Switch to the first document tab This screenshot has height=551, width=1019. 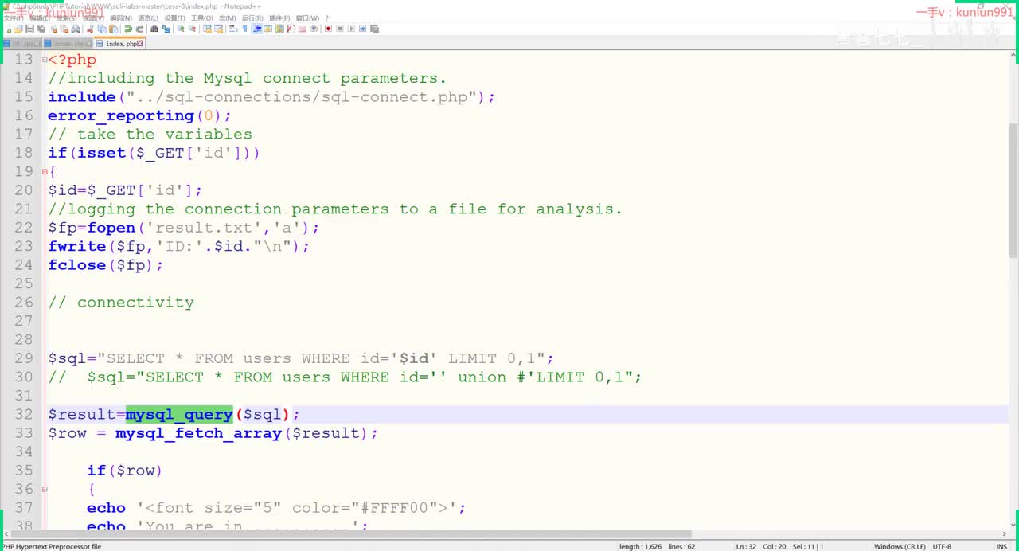pos(21,44)
